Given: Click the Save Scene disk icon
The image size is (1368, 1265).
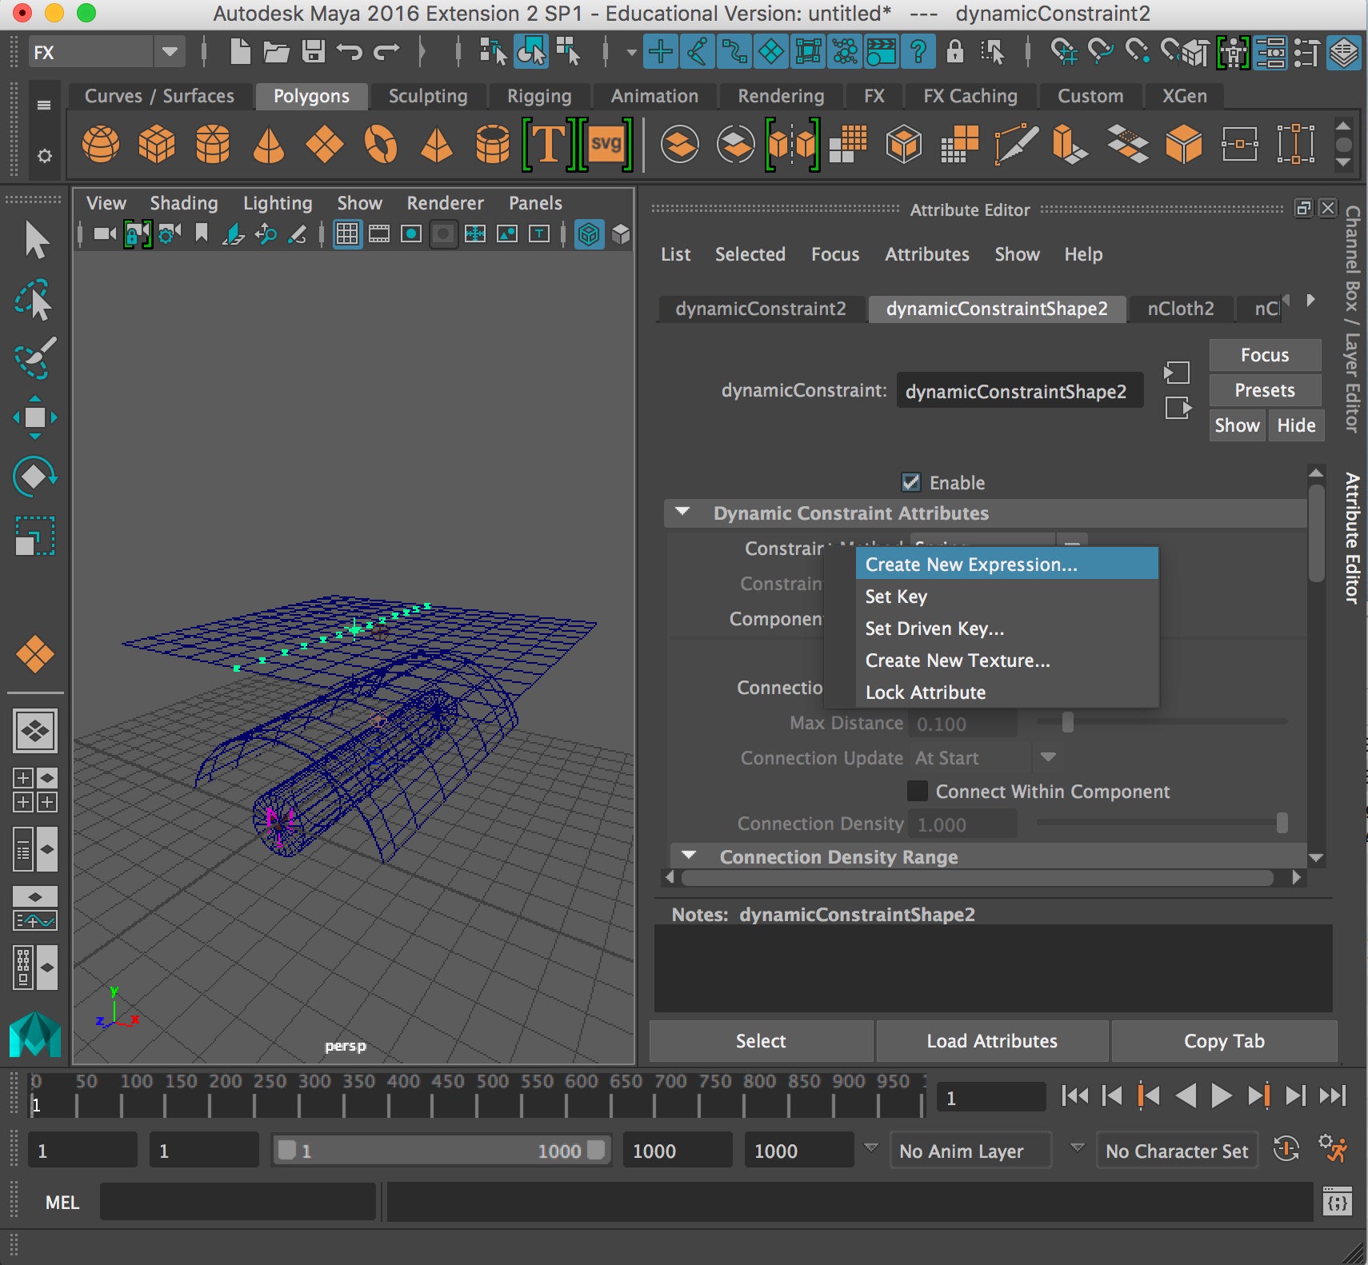Looking at the screenshot, I should click(x=313, y=53).
